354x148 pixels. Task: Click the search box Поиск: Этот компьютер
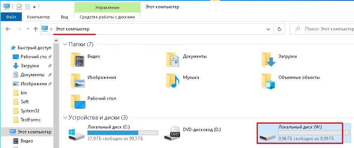322,29
